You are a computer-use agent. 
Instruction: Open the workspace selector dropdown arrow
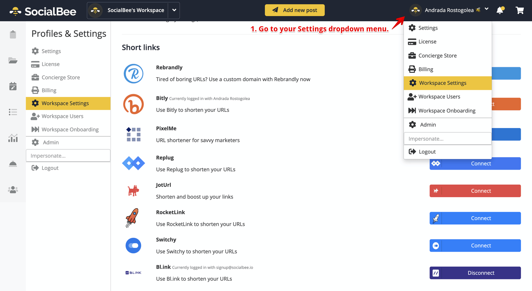[174, 10]
